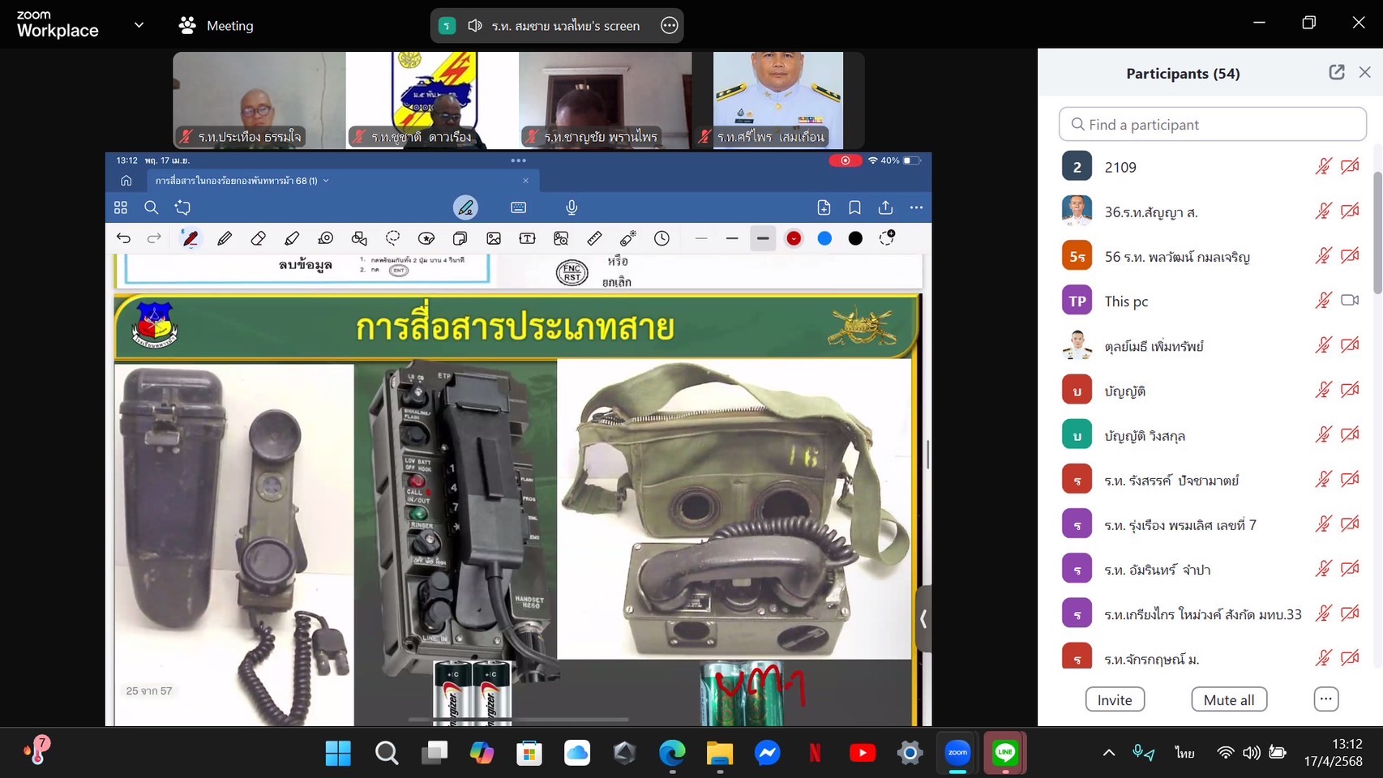Unmute participant บัญญัติ วิงสกุล
The image size is (1383, 778).
pyautogui.click(x=1323, y=435)
